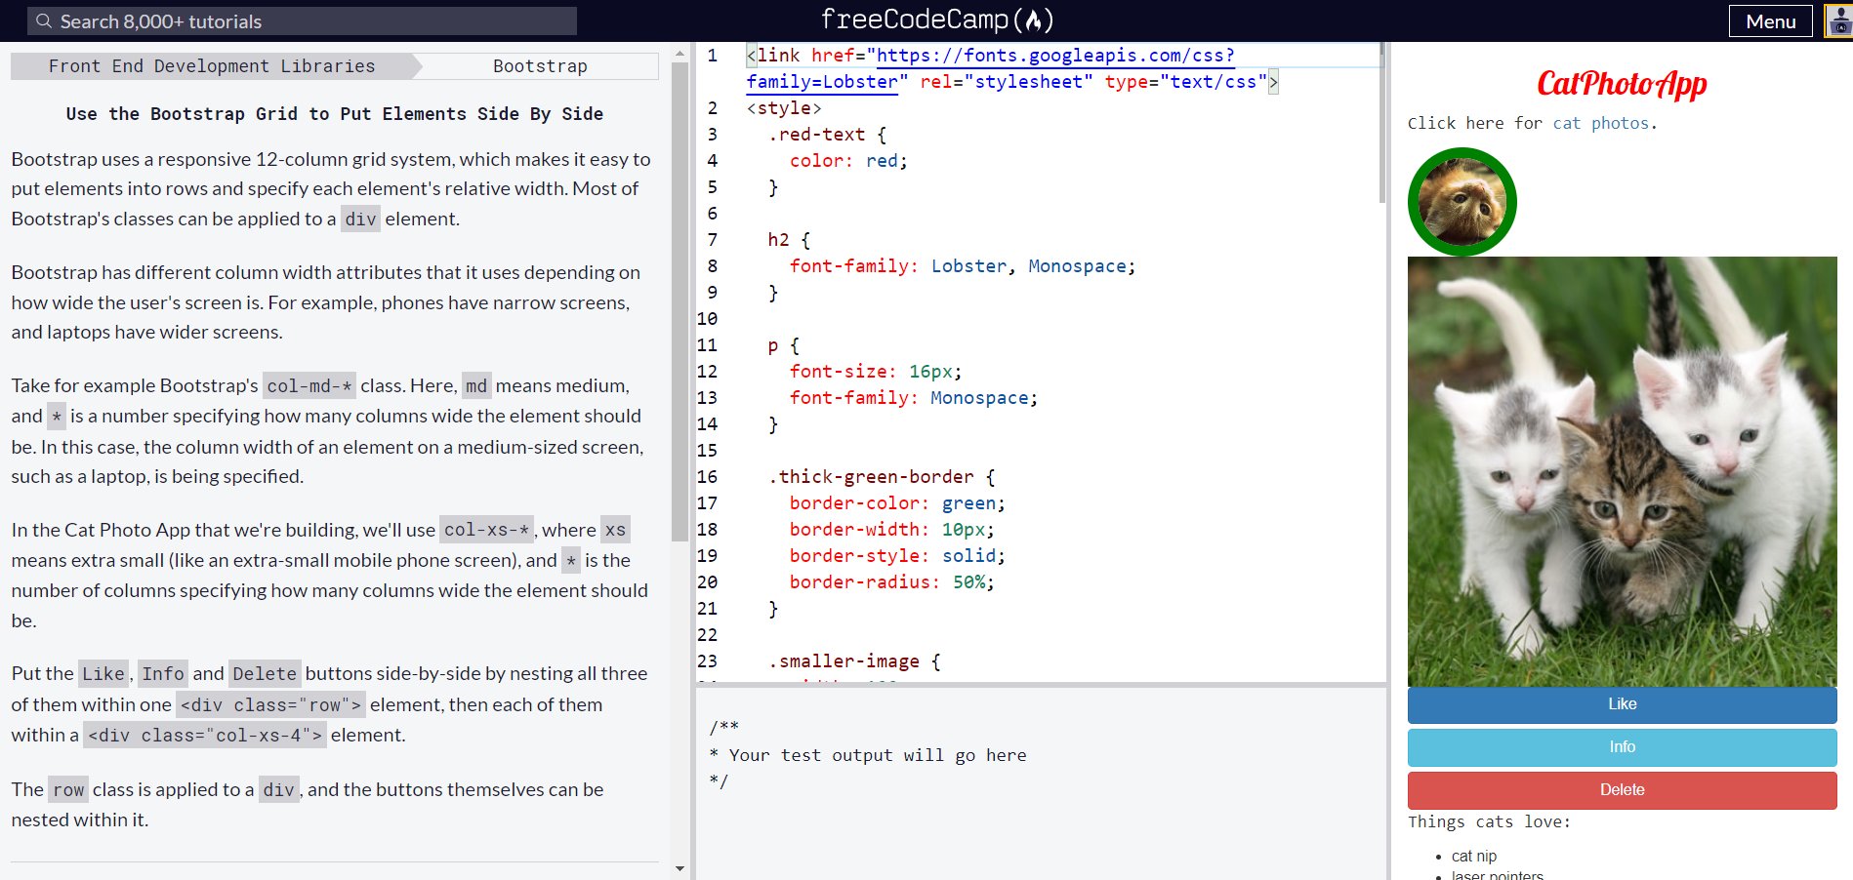Click 'font-family: Monospace;' on line 13

pos(914,398)
